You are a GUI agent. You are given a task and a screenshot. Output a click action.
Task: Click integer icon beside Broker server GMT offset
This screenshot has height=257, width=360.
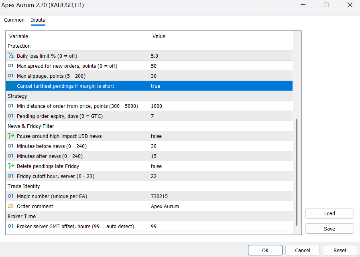[x=11, y=226]
